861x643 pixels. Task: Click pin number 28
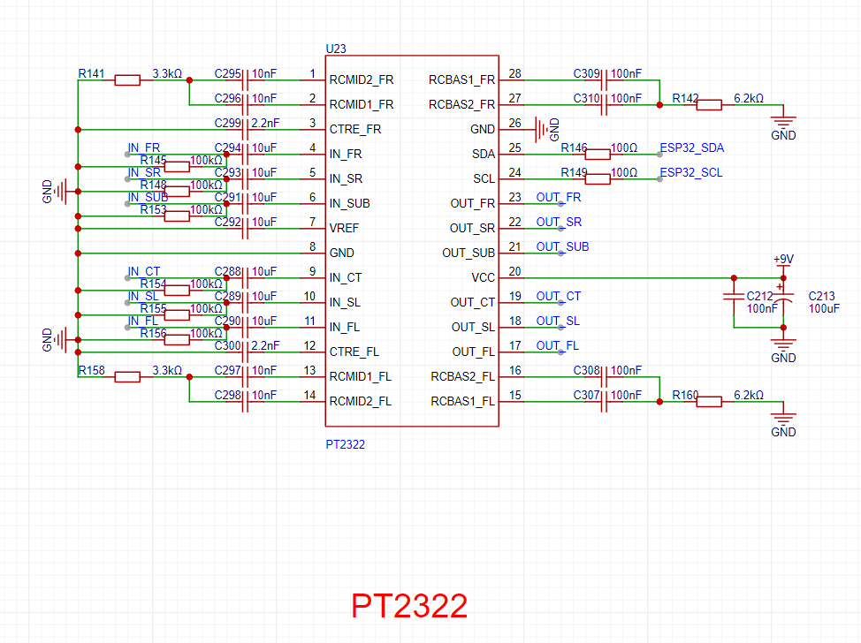514,73
